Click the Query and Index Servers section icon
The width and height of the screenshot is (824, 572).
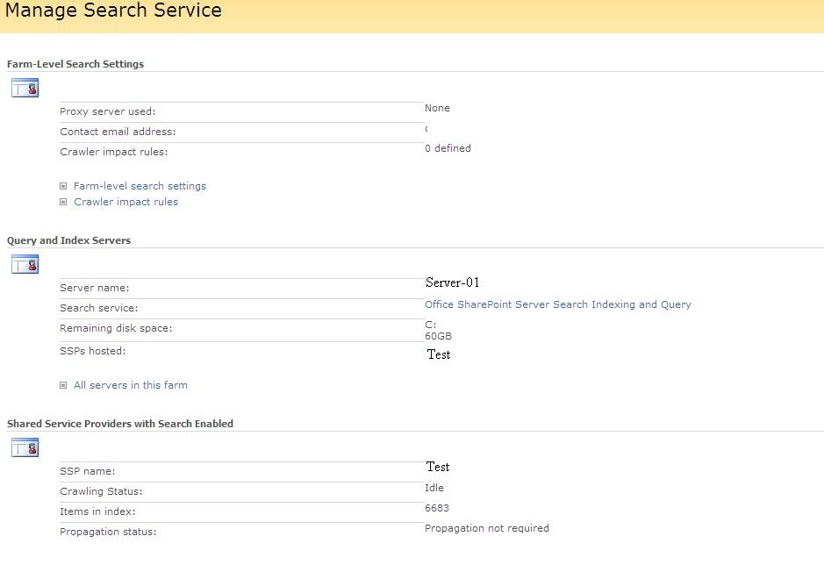coord(25,263)
